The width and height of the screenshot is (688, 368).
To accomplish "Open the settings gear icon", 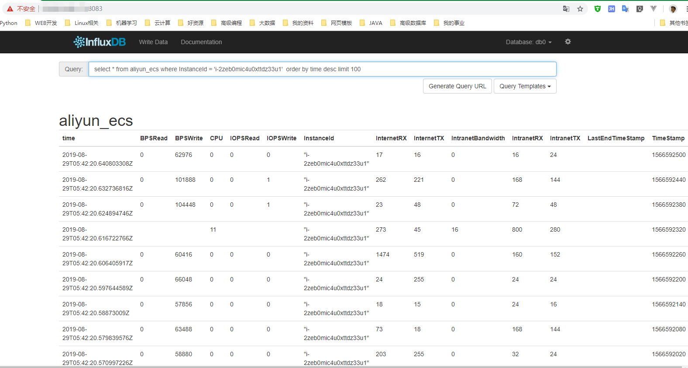I will (568, 42).
